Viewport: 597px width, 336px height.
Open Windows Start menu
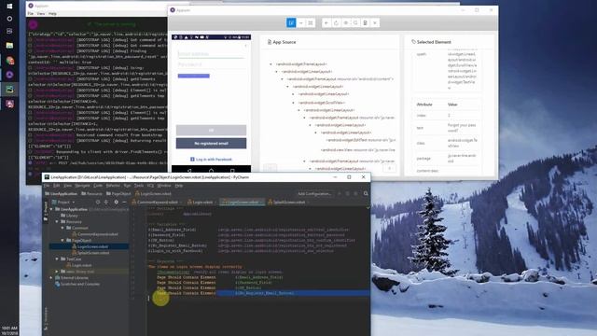(9, 7)
